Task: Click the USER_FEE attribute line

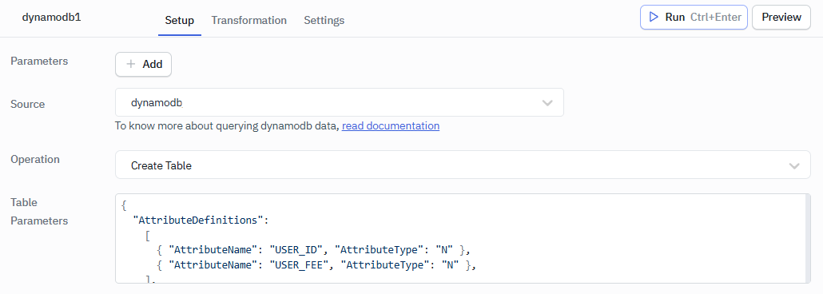Action: pyautogui.click(x=316, y=265)
